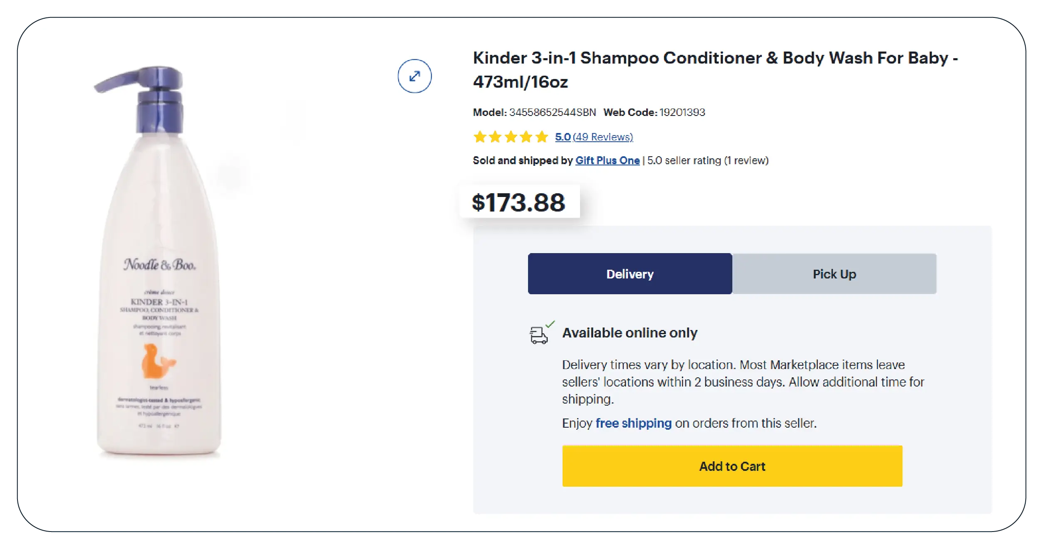The image size is (1044, 549).
Task: Click the $173.88 price
Action: click(x=518, y=202)
